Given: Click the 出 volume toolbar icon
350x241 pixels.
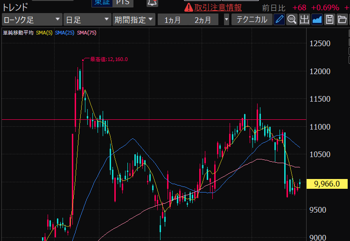Looking at the screenshot, I should (x=304, y=20).
